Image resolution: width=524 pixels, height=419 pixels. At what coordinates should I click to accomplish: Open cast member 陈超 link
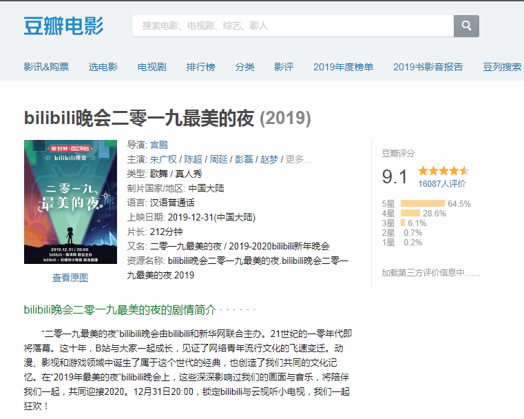point(193,159)
